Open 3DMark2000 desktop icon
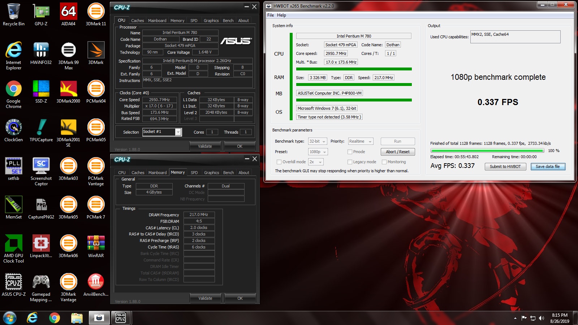This screenshot has height=325, width=578. (68, 92)
